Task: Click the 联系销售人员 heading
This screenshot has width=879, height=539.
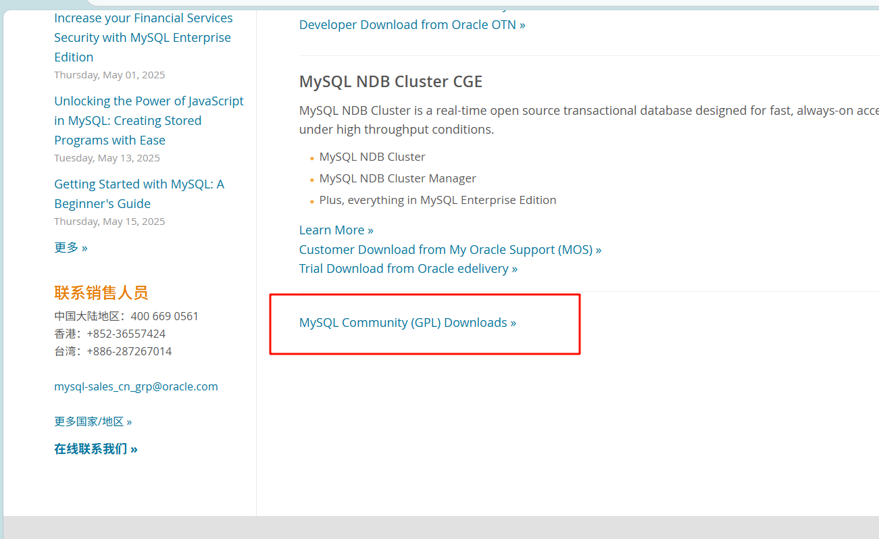Action: coord(101,293)
